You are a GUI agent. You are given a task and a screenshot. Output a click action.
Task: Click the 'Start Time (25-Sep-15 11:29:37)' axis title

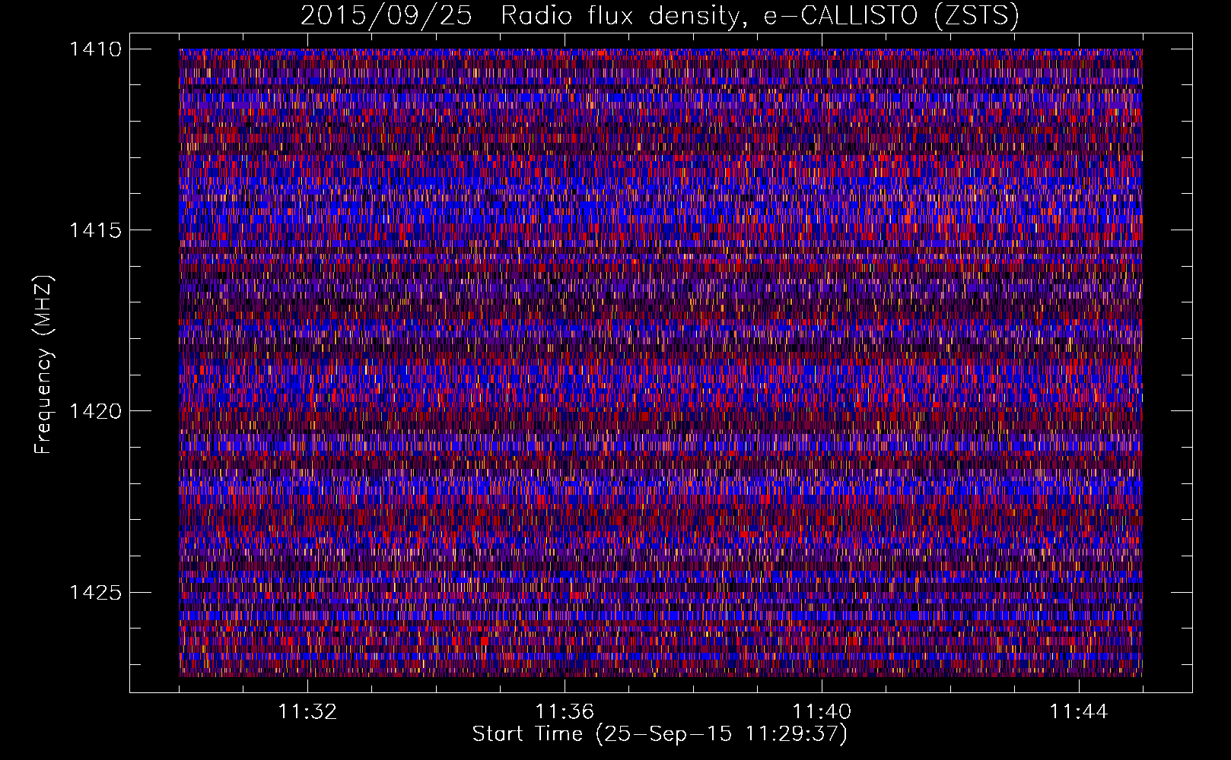660,734
